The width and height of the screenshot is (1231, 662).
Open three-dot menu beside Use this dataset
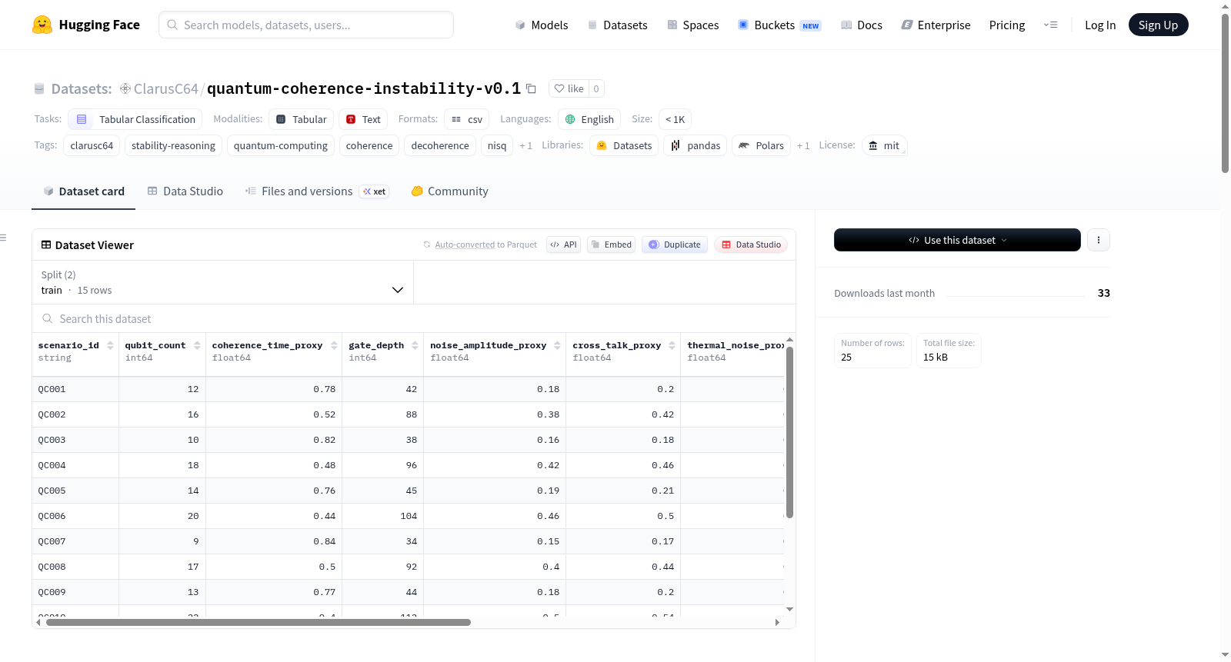pyautogui.click(x=1099, y=240)
